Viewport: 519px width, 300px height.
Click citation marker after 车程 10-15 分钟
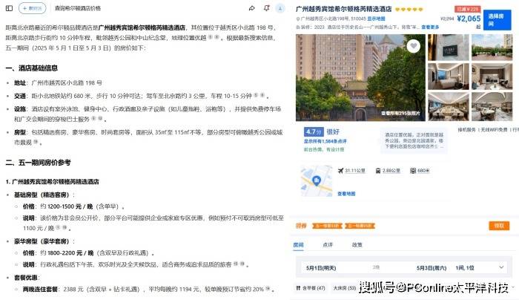click(x=259, y=96)
